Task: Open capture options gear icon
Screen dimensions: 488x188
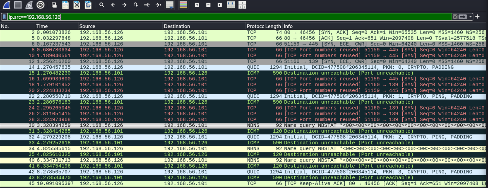Action: pos(41,5)
